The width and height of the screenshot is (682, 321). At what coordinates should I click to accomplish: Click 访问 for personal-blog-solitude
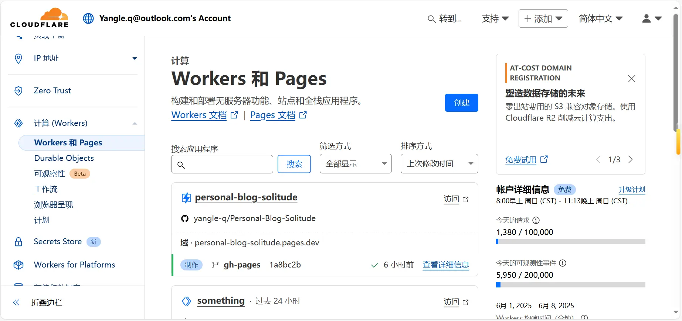coord(451,199)
